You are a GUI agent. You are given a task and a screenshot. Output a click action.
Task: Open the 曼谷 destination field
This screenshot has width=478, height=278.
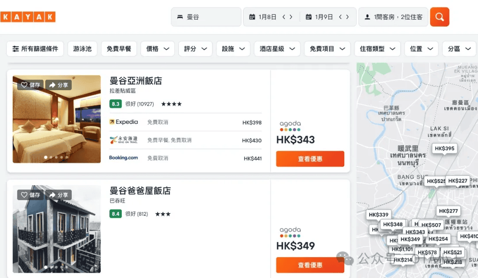[x=206, y=17]
